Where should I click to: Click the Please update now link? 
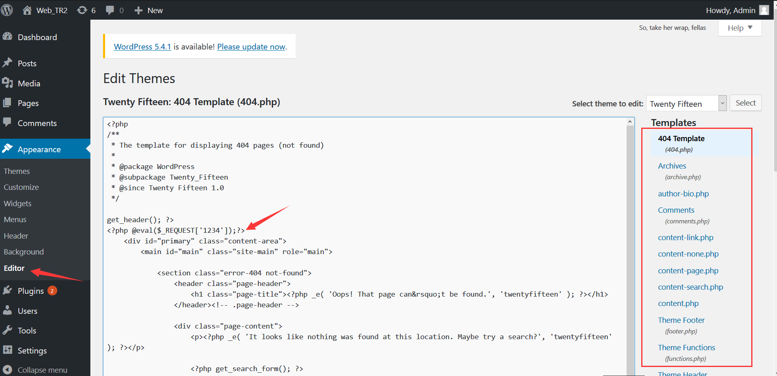pos(251,47)
